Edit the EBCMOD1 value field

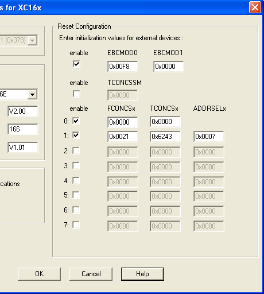[x=169, y=67]
